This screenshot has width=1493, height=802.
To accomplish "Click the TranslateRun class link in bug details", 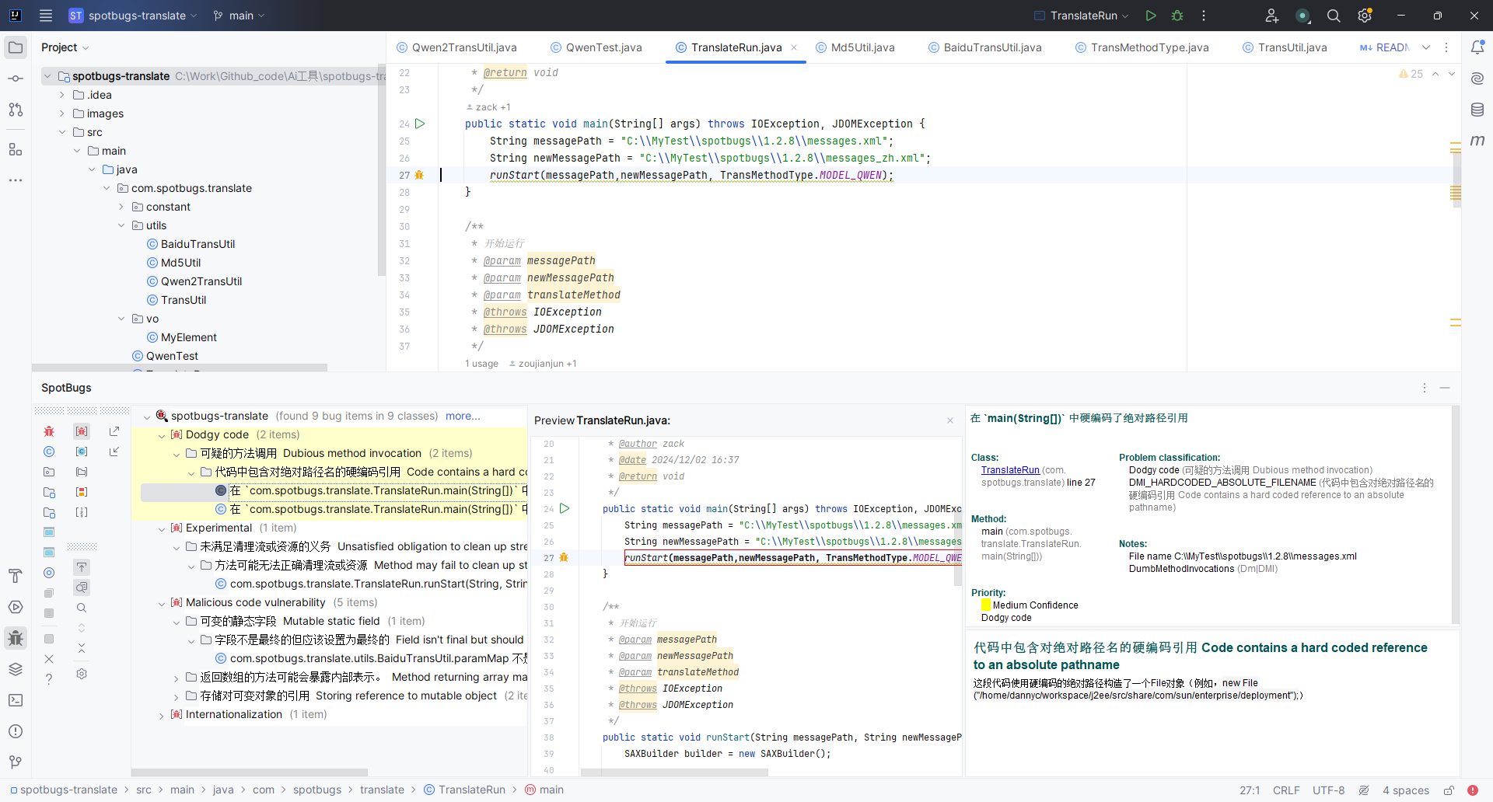I will [x=1010, y=470].
